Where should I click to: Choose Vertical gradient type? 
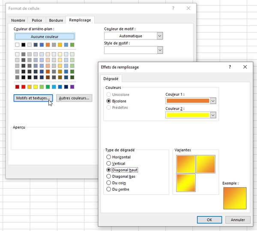(108, 163)
